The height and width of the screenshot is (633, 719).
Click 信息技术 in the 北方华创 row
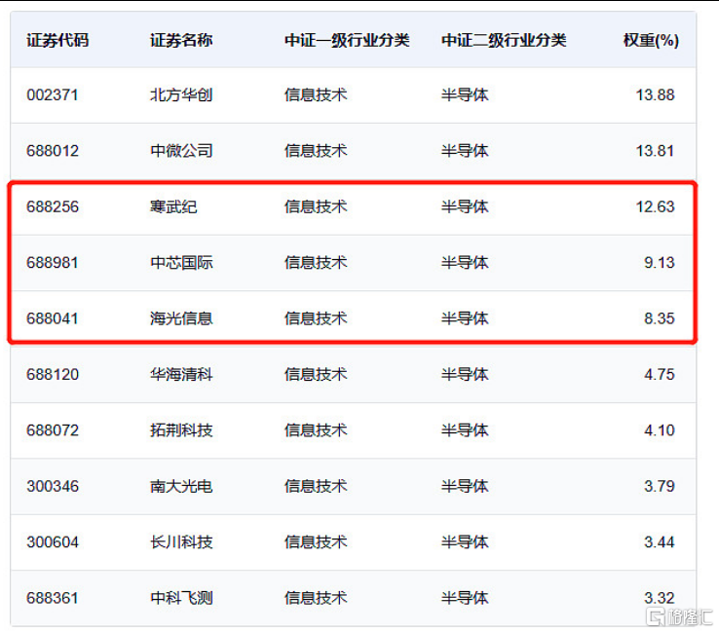316,94
